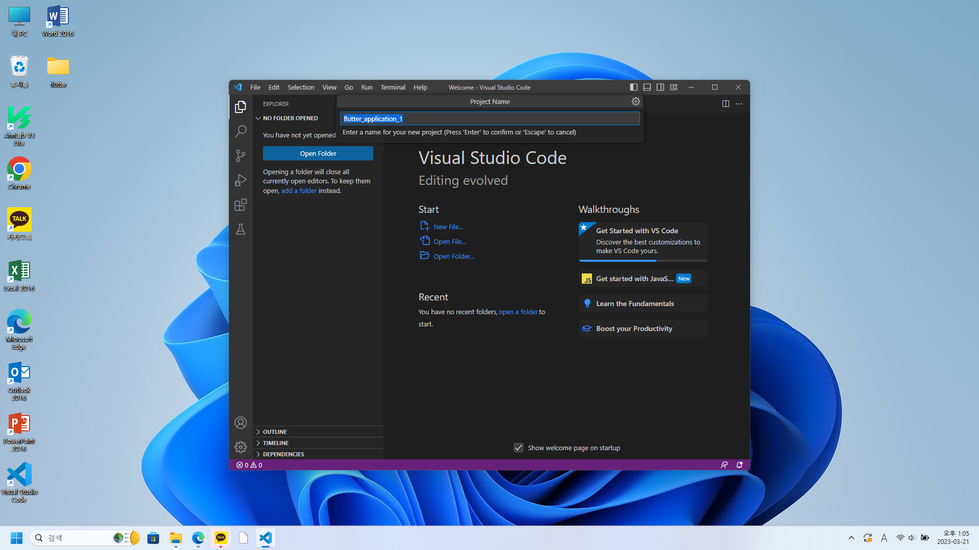Open File Explorer from the taskbar

pos(176,538)
